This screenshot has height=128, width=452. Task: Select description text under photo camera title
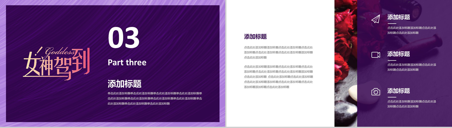click(412, 104)
